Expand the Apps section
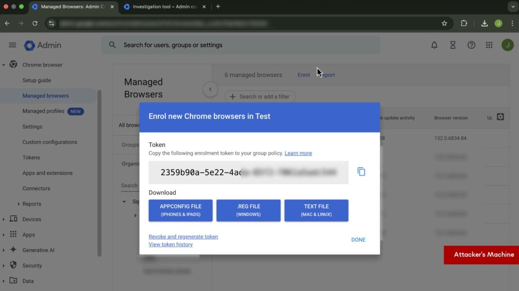 (x=3, y=235)
